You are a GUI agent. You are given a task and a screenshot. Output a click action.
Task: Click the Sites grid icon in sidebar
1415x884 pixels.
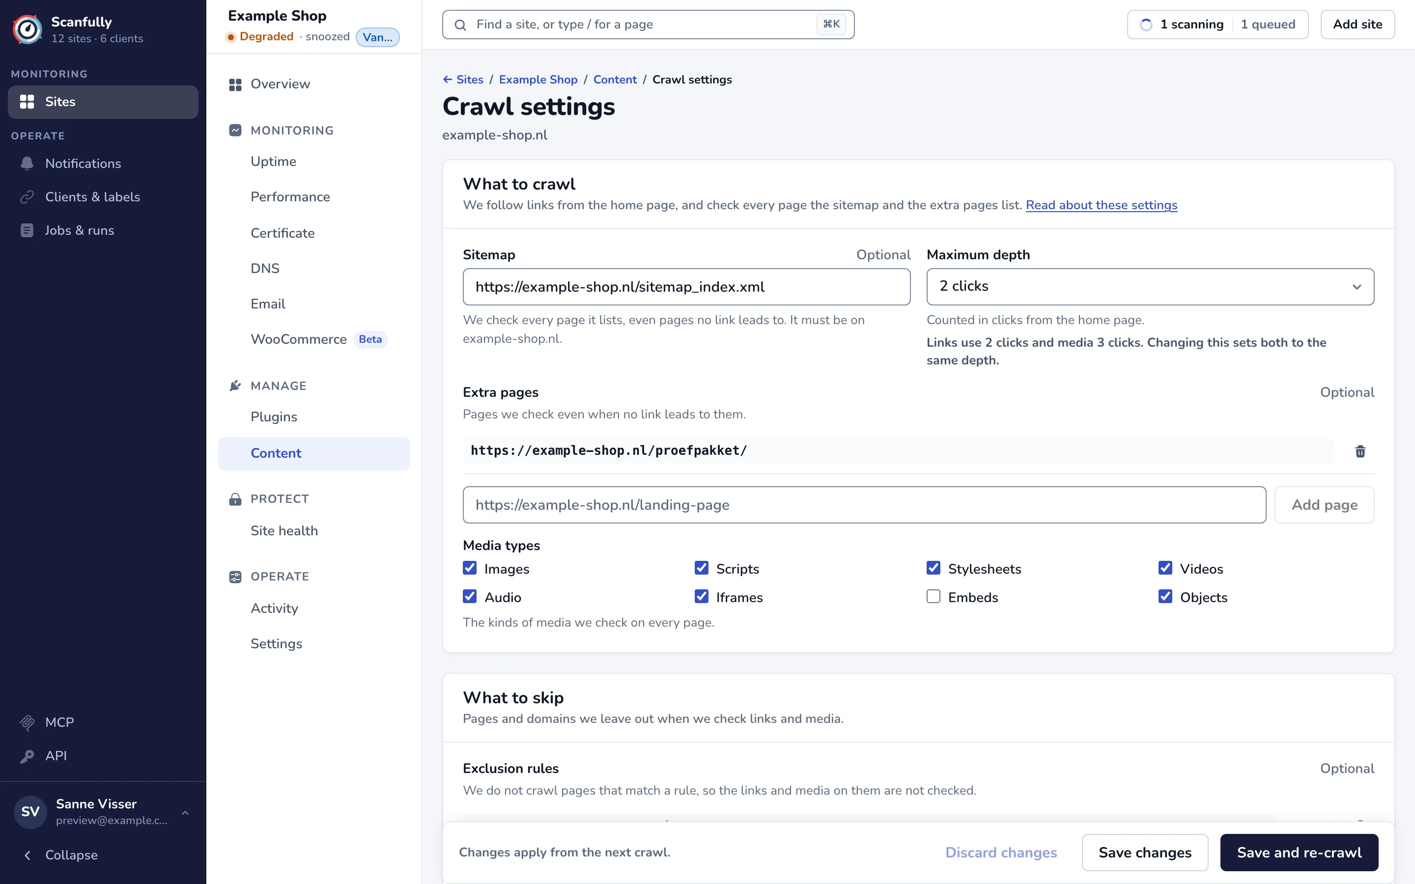tap(27, 102)
